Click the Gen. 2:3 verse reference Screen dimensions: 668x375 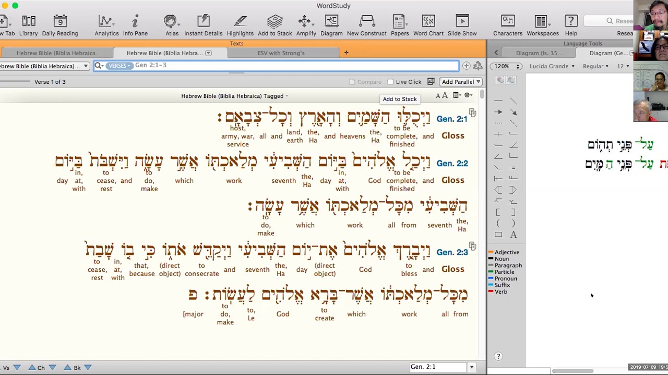pos(452,252)
